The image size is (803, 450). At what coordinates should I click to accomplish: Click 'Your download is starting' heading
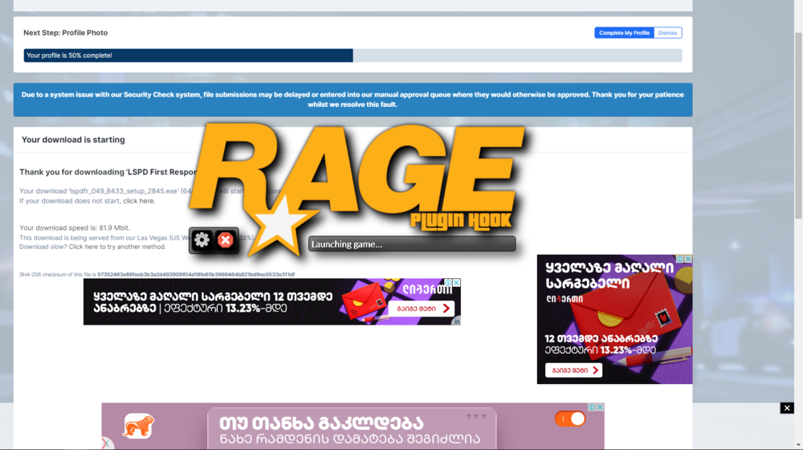click(x=73, y=139)
